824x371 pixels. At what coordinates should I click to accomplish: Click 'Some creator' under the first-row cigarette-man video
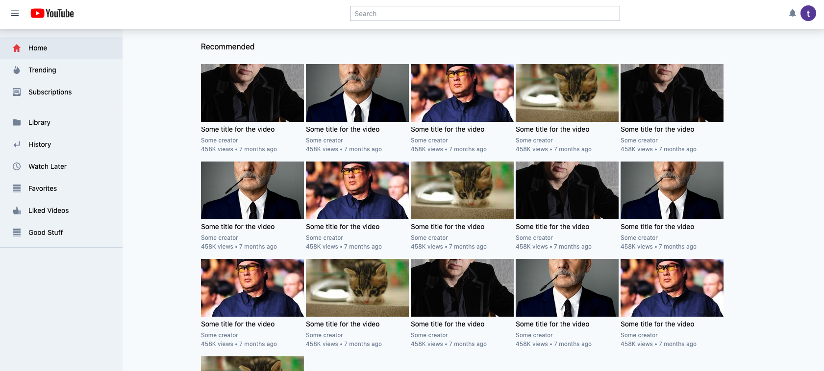click(325, 140)
